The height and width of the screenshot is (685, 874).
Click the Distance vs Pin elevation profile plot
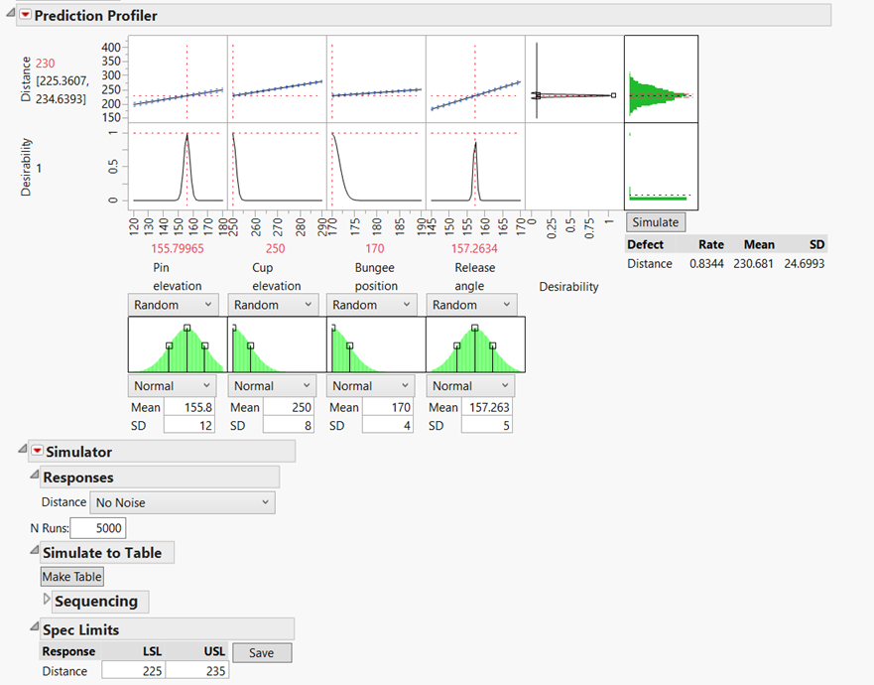(178, 78)
